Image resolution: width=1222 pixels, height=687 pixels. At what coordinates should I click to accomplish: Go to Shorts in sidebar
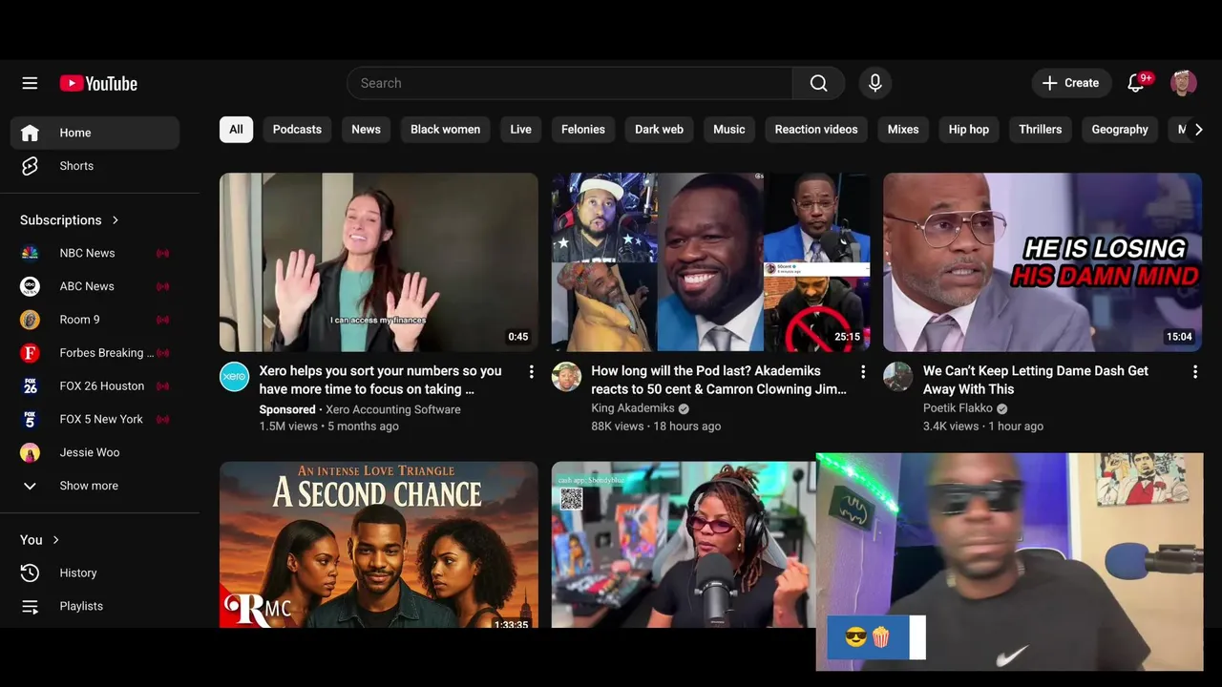[x=95, y=166]
